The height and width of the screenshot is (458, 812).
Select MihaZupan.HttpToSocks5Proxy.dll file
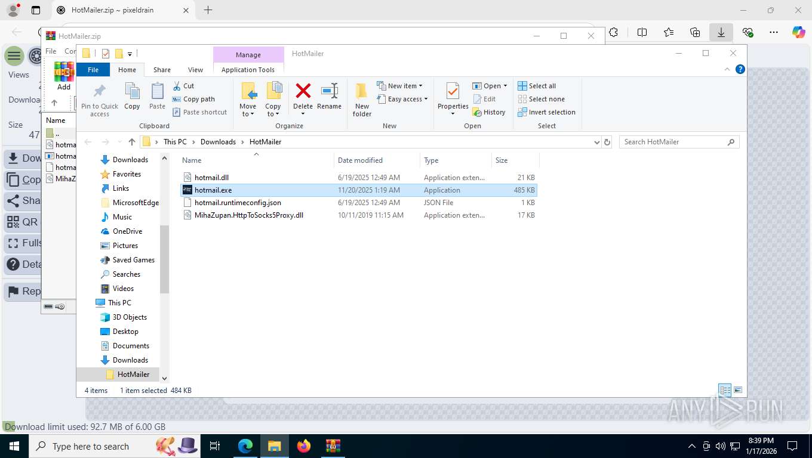[x=358, y=215]
